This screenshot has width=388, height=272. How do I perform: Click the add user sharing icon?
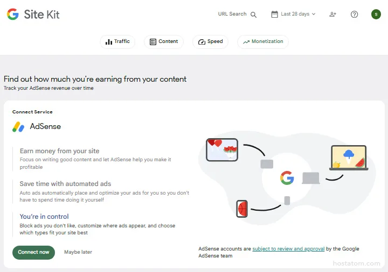[333, 15]
